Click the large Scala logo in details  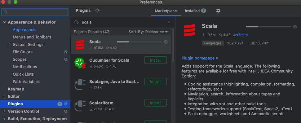click(189, 30)
